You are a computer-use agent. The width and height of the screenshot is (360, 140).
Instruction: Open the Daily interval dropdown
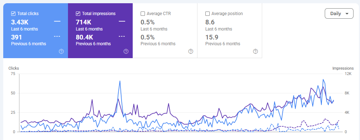pyautogui.click(x=339, y=14)
